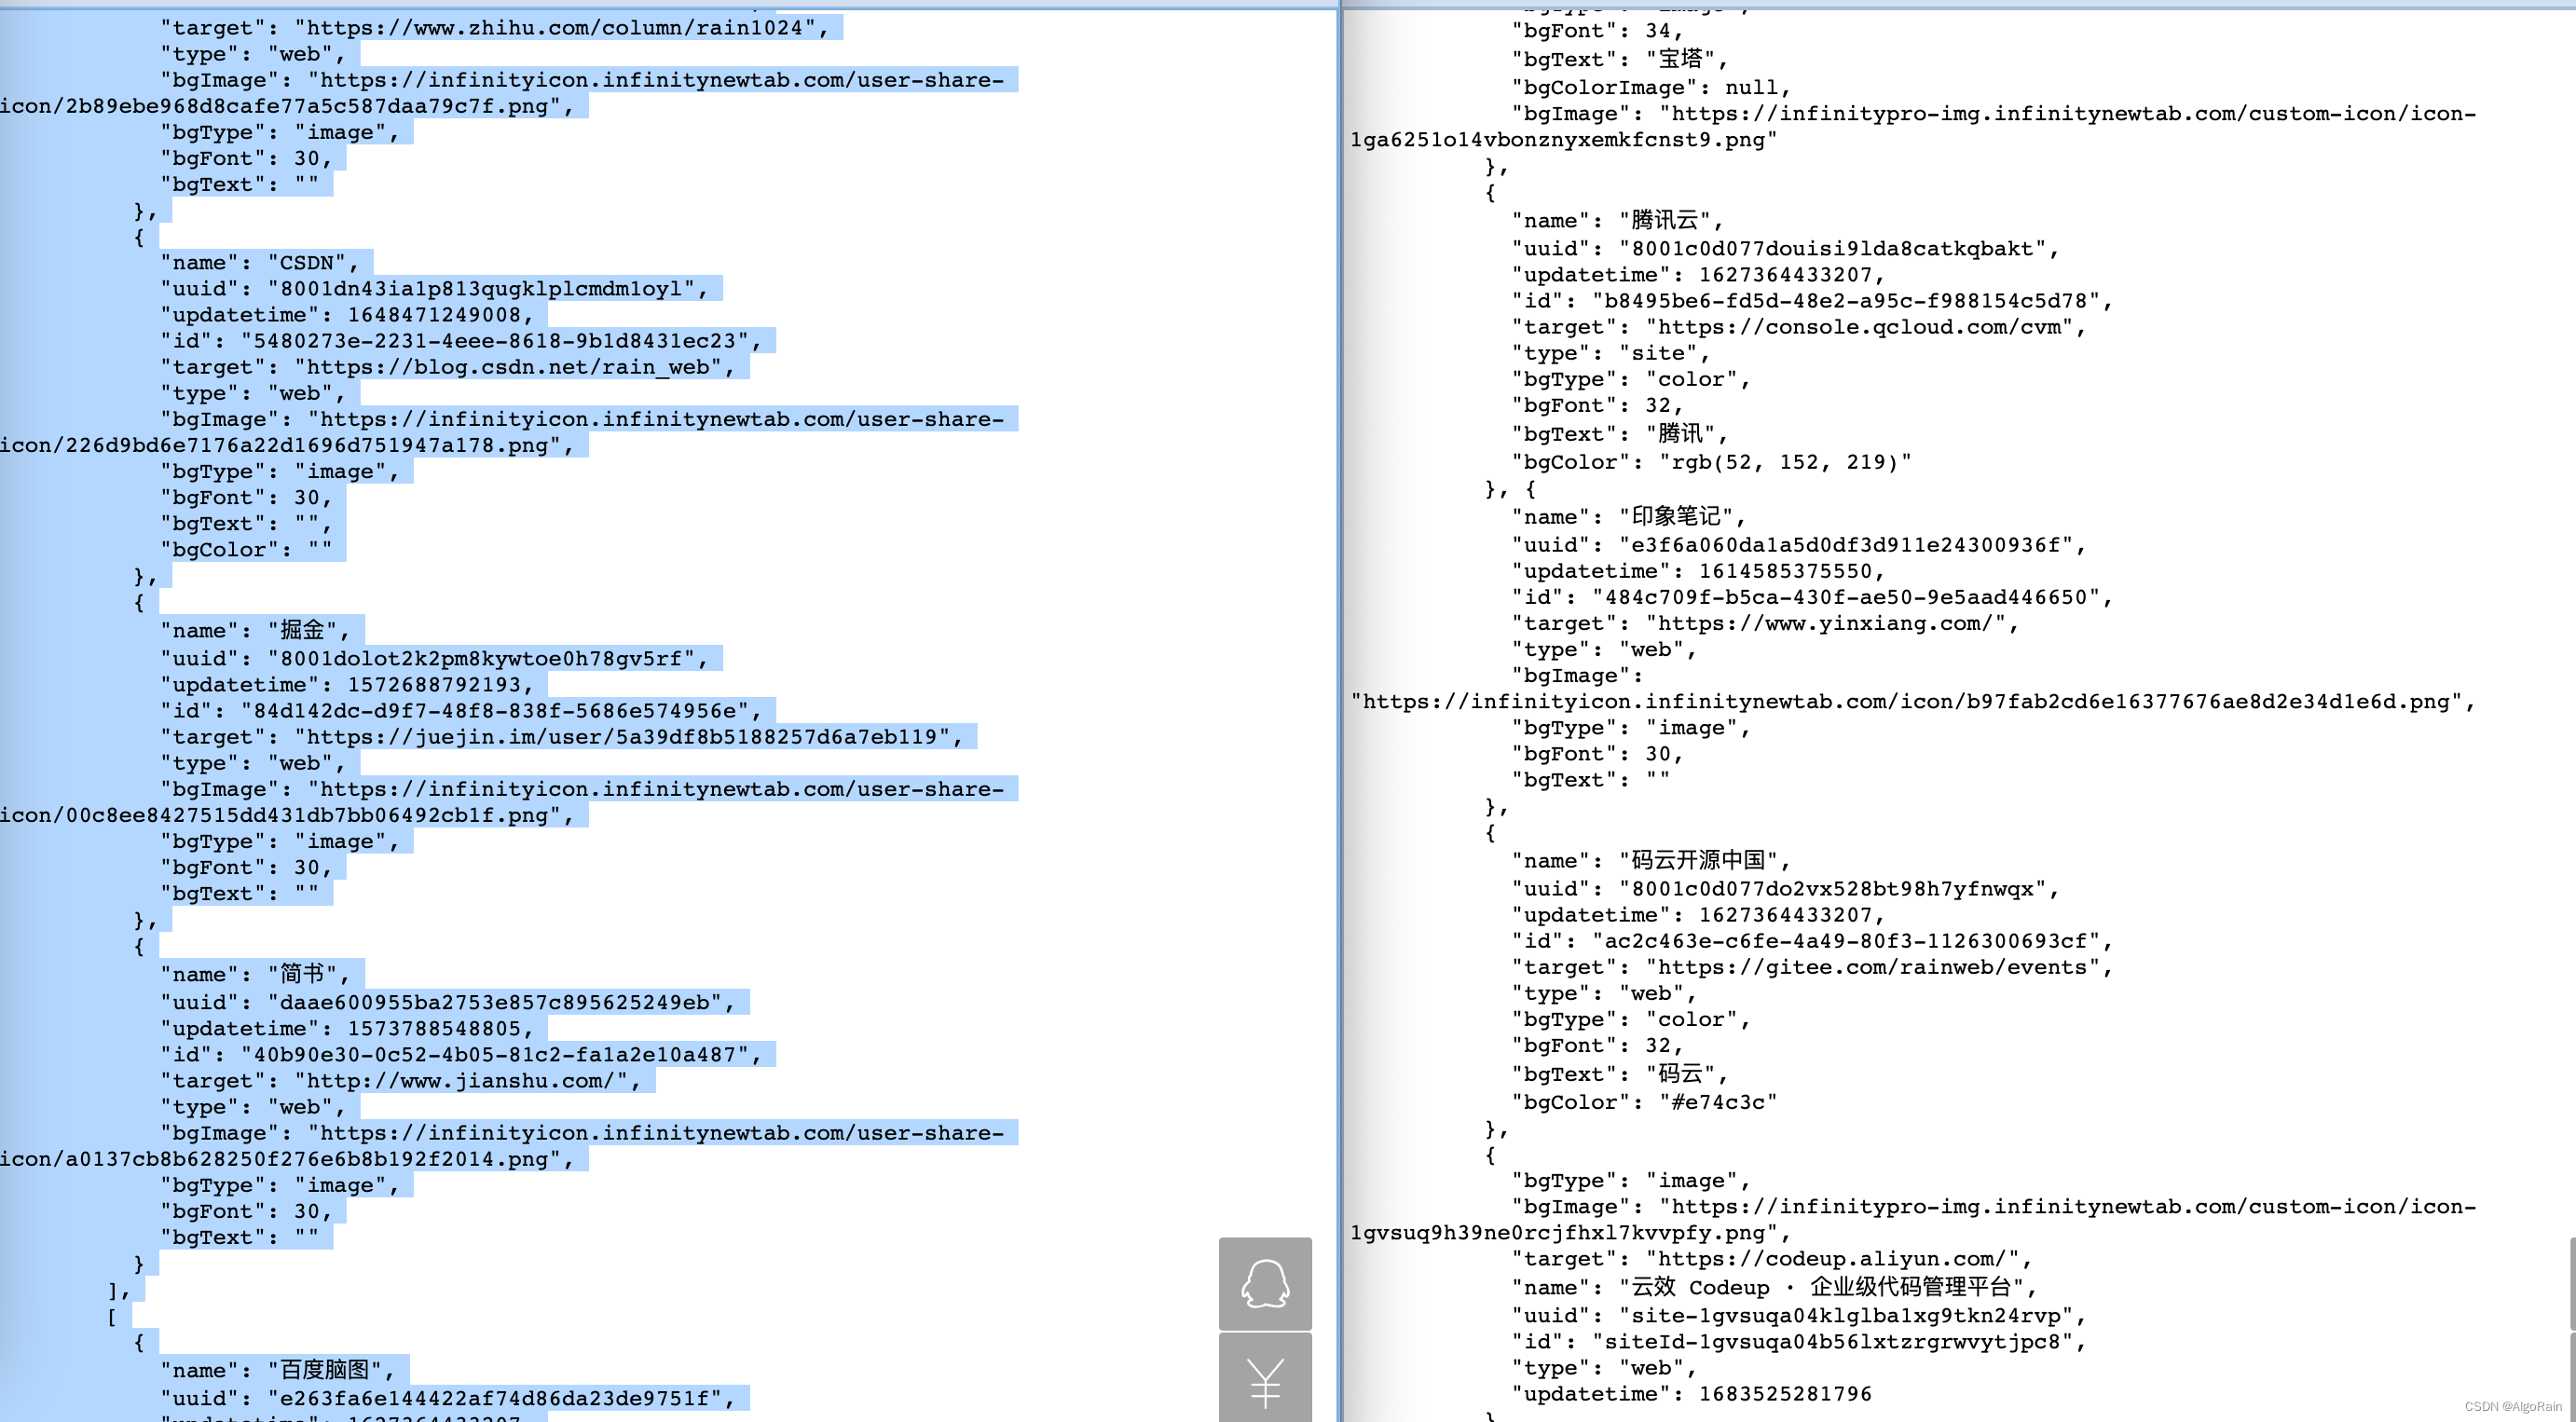Screen dimensions: 2576x1422
Task: Click the CSDN @AlgoRain watermark text
Action: (x=2512, y=1406)
